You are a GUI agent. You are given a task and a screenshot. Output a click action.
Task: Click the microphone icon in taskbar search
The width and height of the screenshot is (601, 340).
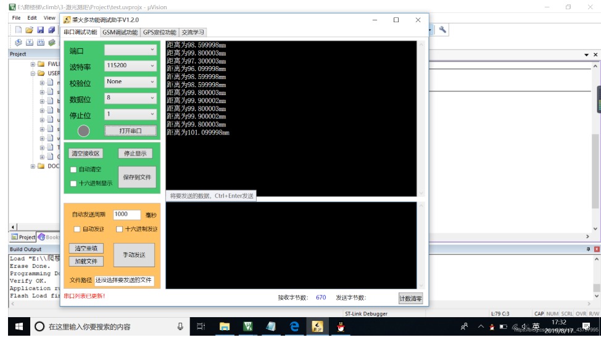180,326
